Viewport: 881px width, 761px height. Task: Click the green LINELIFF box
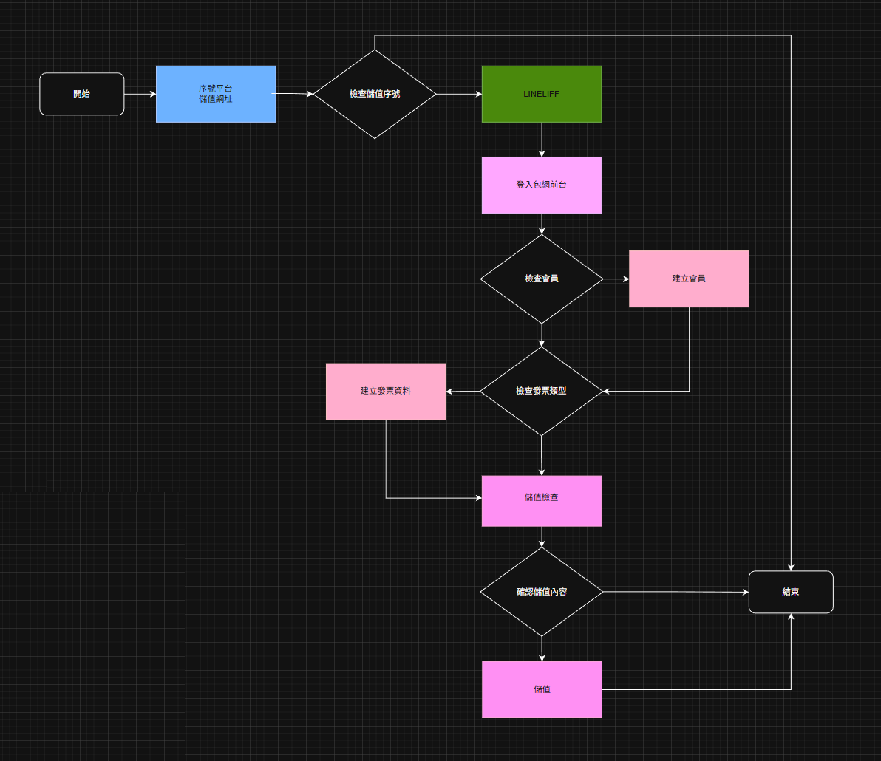click(542, 94)
